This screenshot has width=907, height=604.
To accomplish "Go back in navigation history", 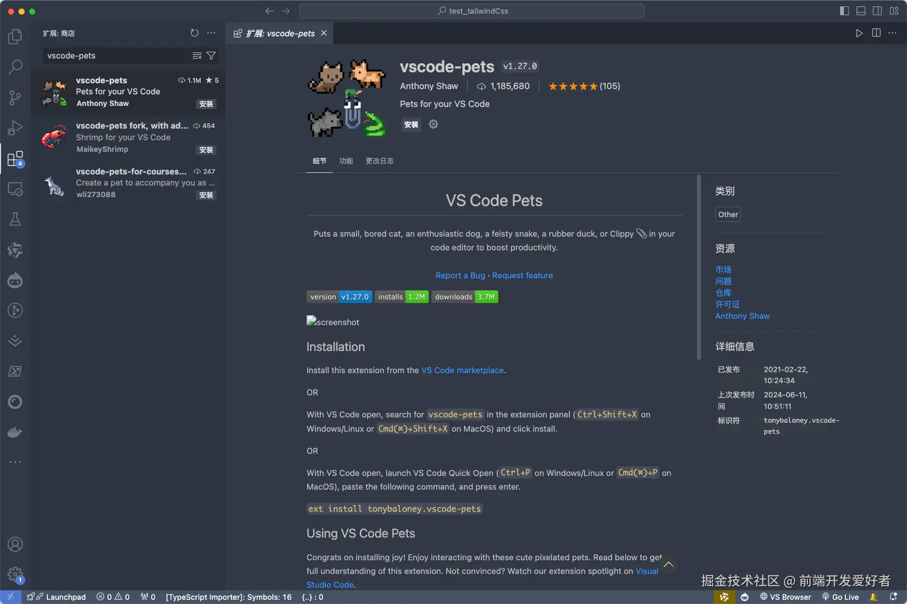I will coord(269,11).
